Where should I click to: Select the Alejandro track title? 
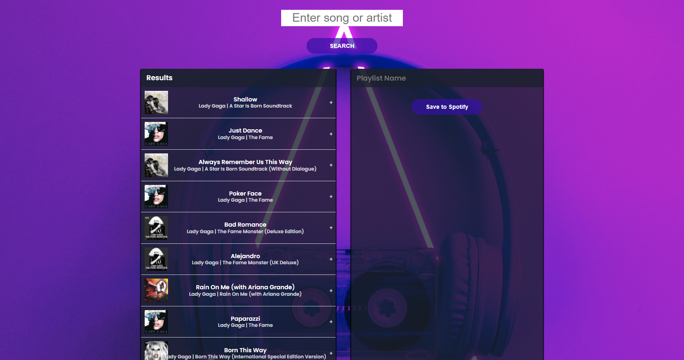(x=245, y=256)
